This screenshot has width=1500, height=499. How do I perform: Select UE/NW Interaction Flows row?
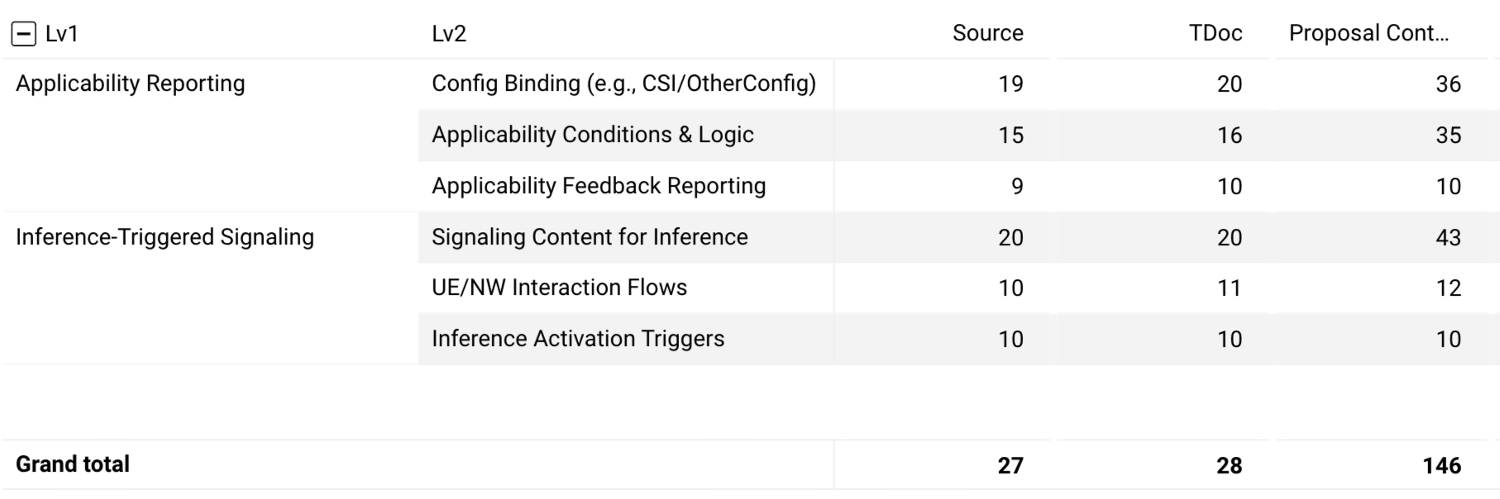point(958,288)
